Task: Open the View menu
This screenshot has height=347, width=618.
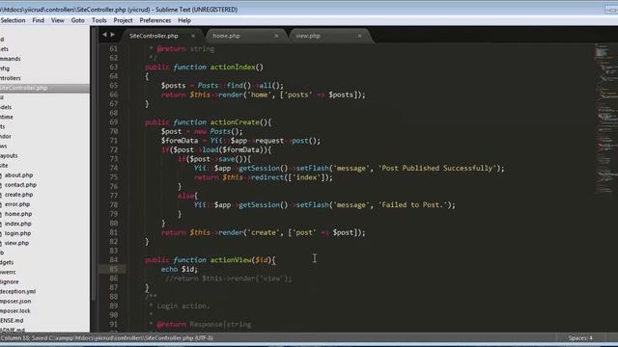Action: click(58, 20)
